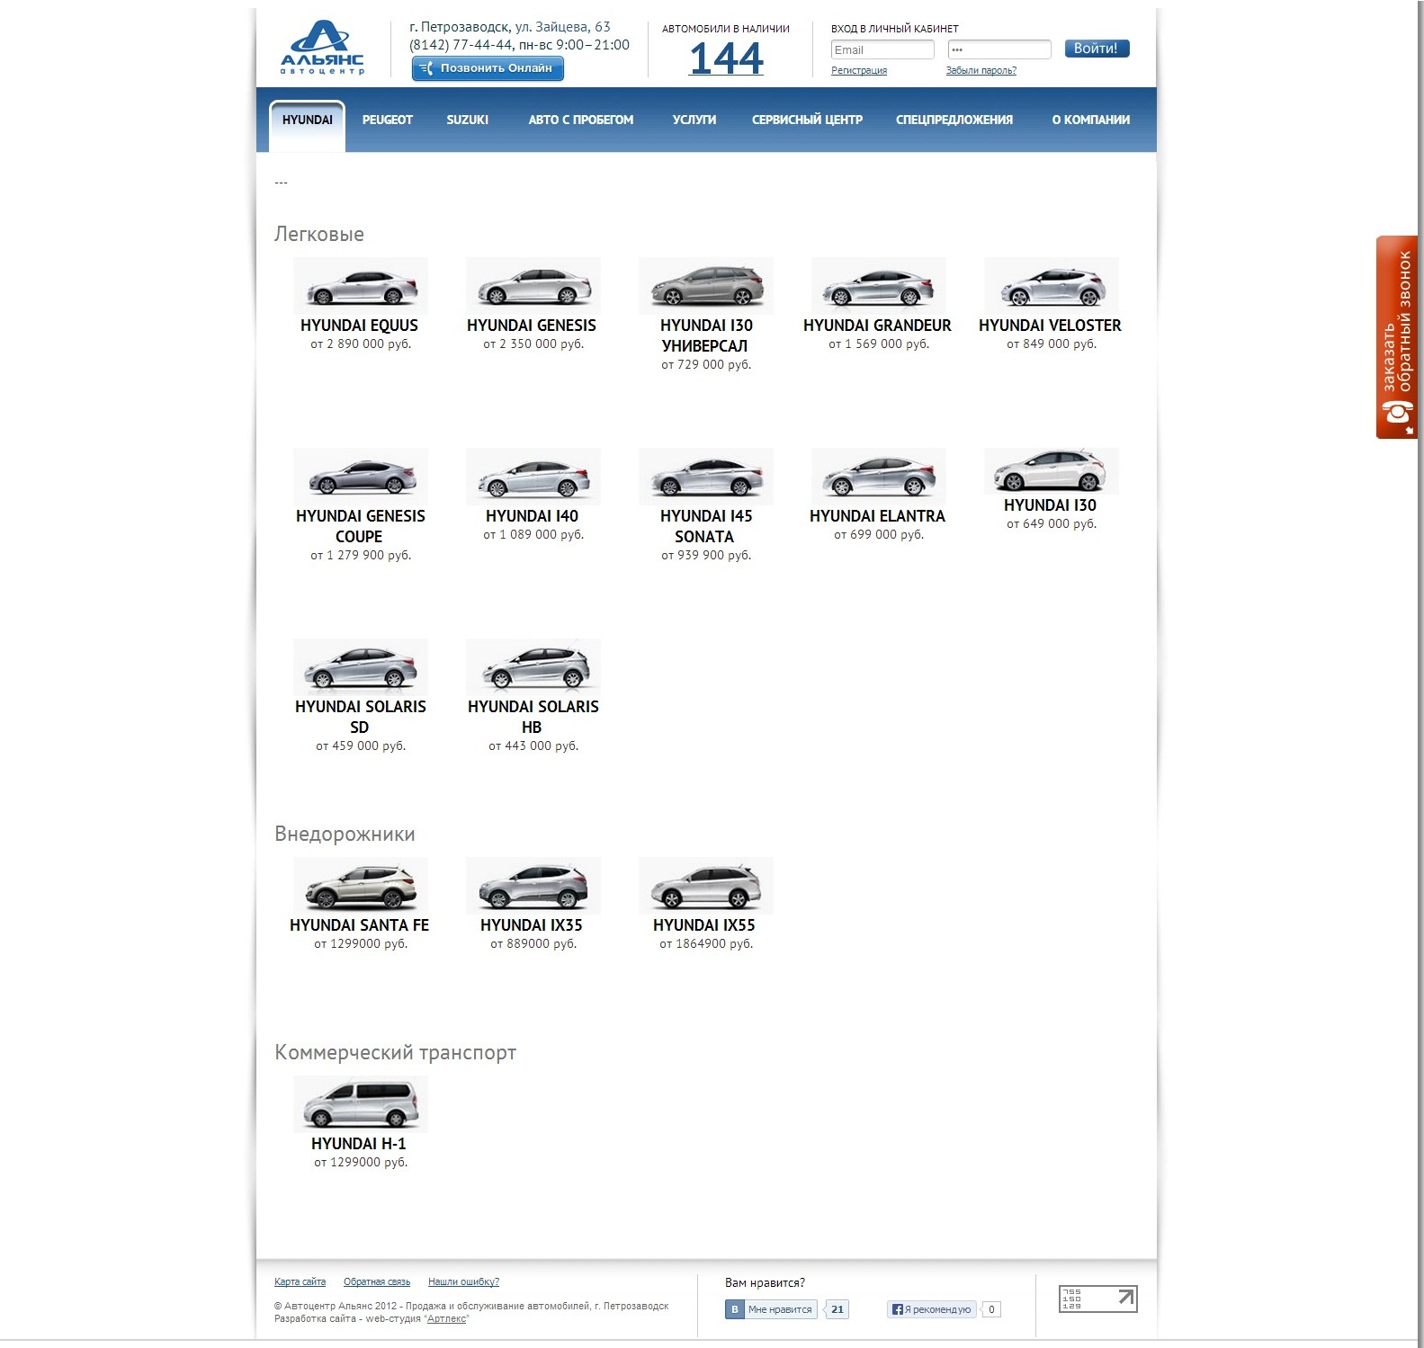Image resolution: width=1424 pixels, height=1348 pixels.
Task: Click the Нашли ошибку? footer link
Action: (464, 1282)
